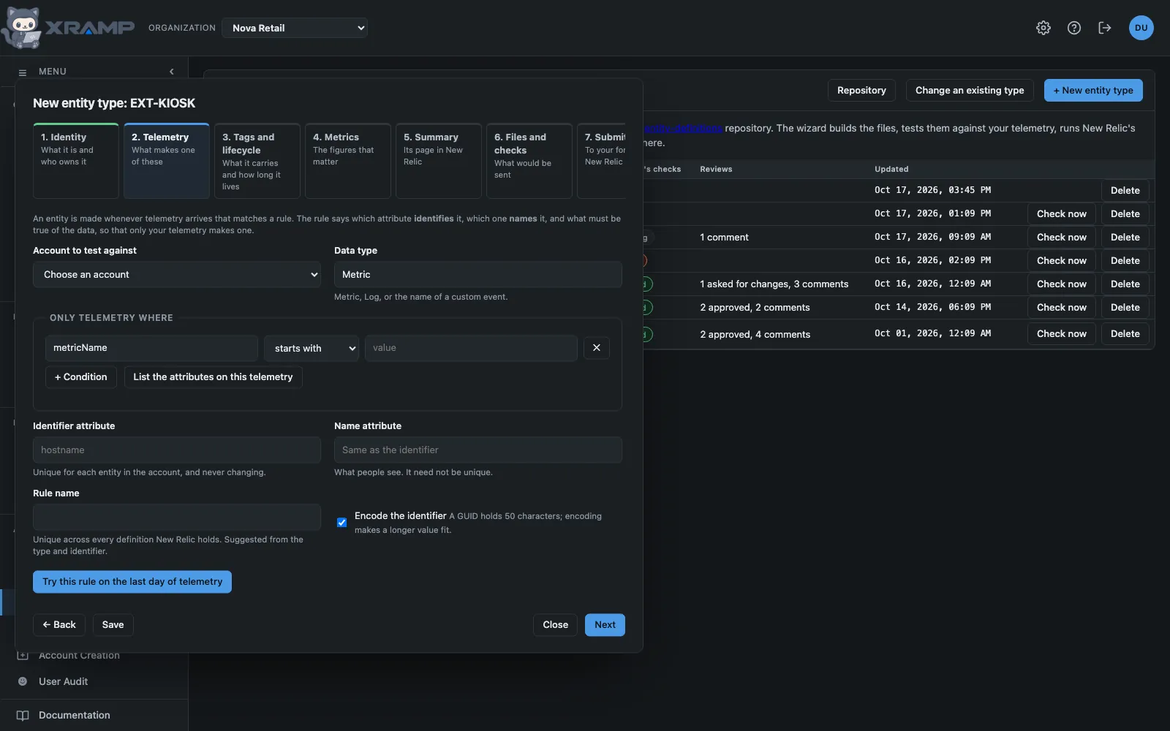Delete the 1 asked for changes row

[x=1125, y=284]
